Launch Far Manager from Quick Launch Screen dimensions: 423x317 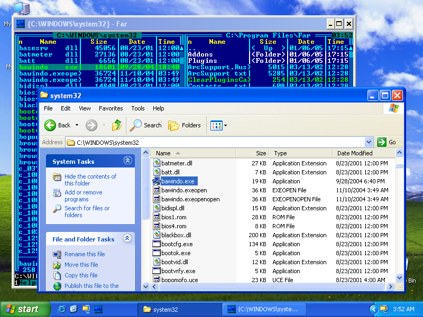98,309
